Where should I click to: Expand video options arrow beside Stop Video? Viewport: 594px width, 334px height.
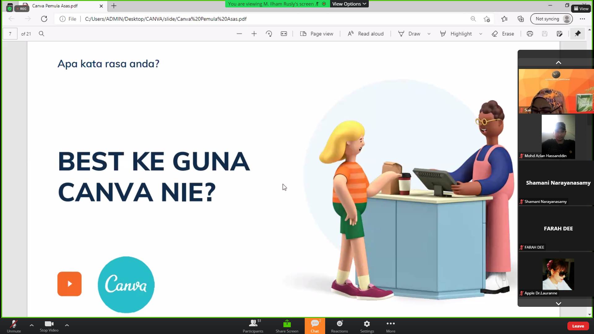pos(67,325)
